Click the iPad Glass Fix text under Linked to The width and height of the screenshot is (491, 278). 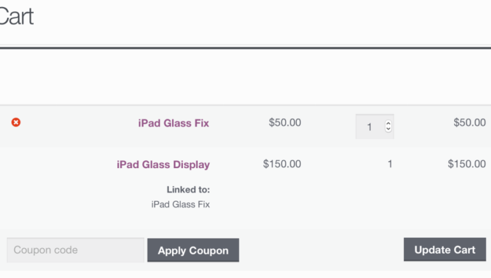tap(180, 205)
